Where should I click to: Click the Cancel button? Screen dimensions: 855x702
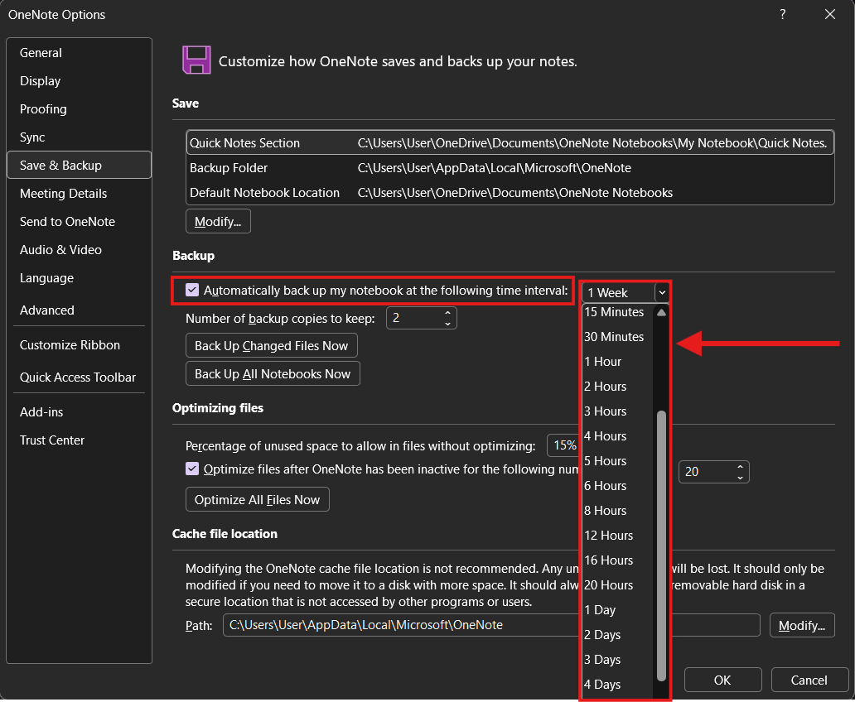809,680
